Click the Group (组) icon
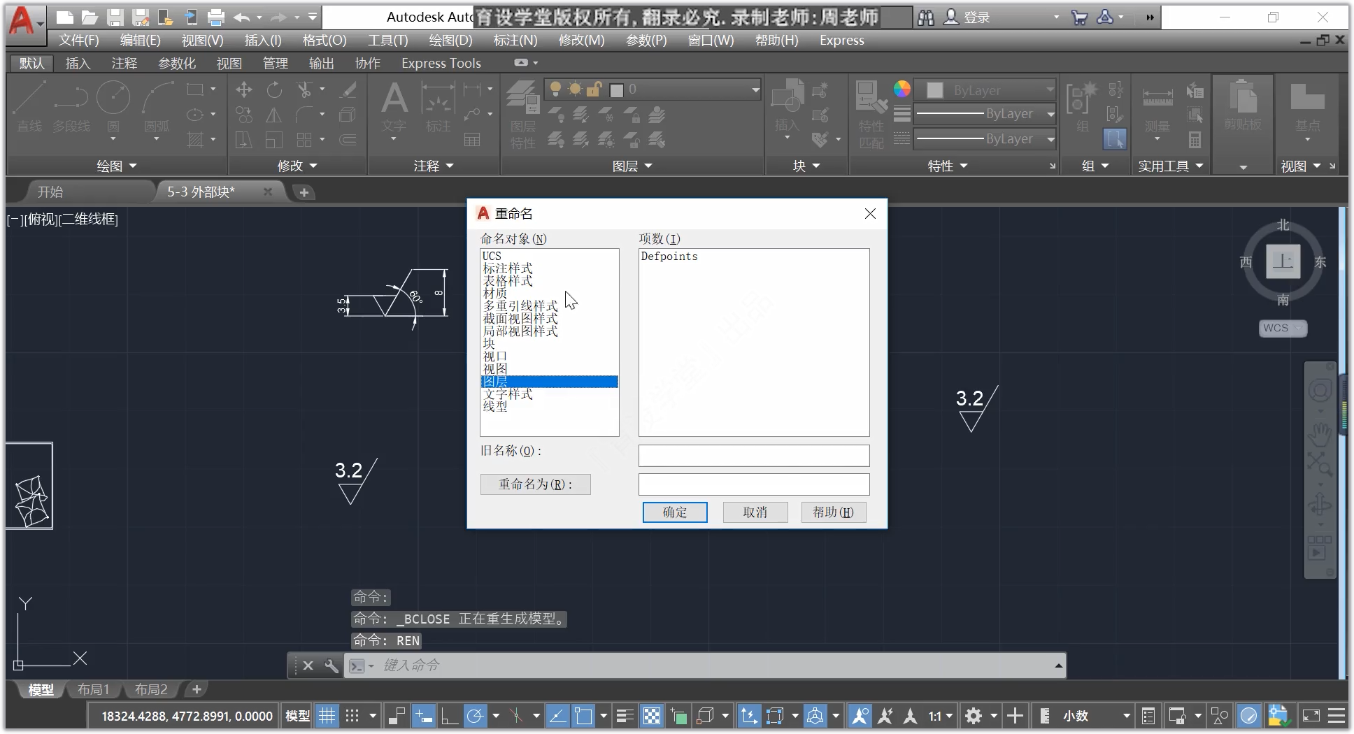 coord(1082,106)
